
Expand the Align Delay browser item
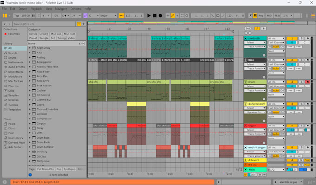(30, 48)
